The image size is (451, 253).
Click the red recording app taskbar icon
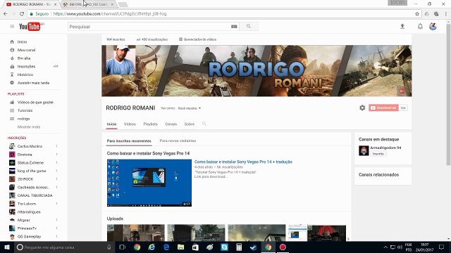click(x=283, y=247)
